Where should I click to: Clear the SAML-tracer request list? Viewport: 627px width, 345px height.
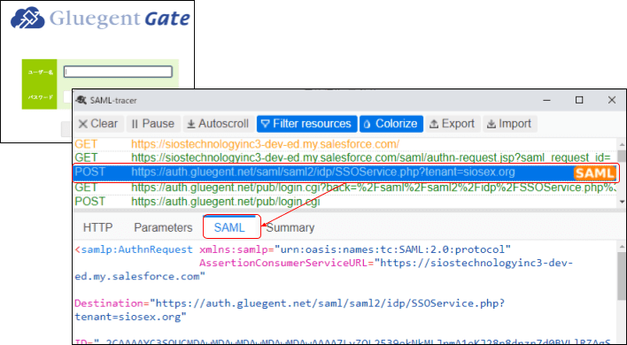[x=99, y=124]
